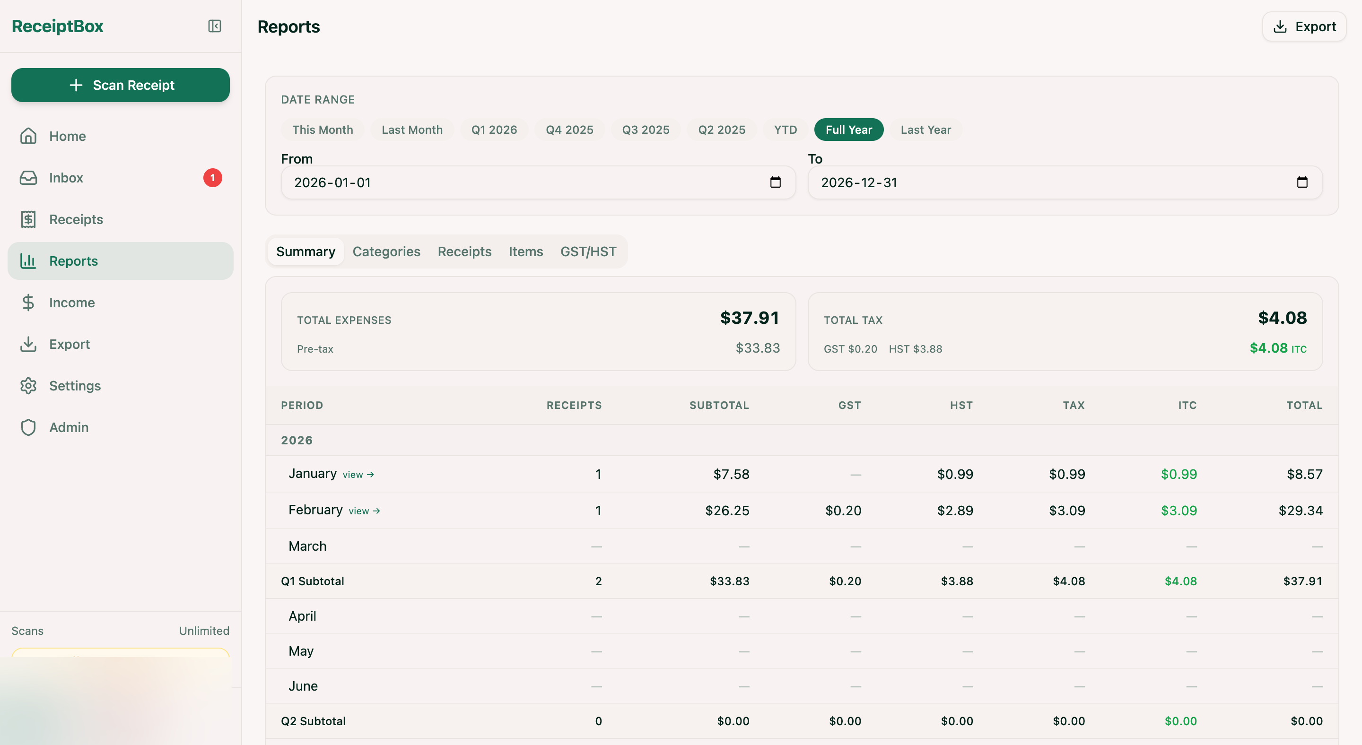Select the Q1 2026 date range

(494, 130)
